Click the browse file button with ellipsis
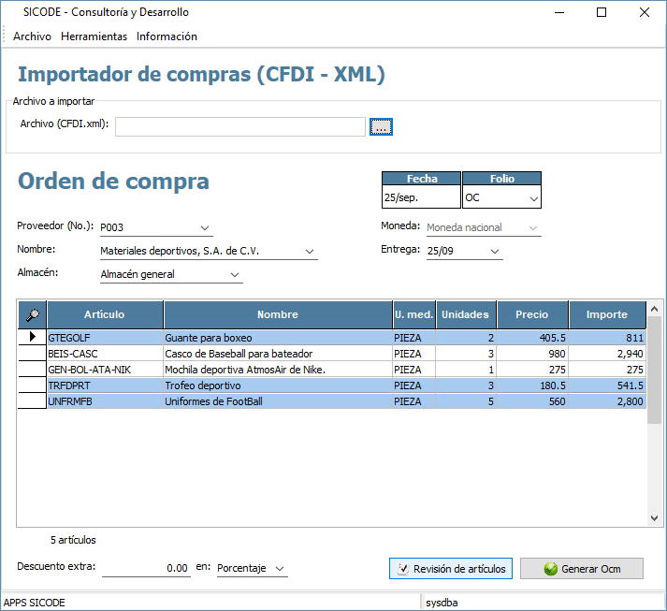This screenshot has width=667, height=611. [381, 127]
